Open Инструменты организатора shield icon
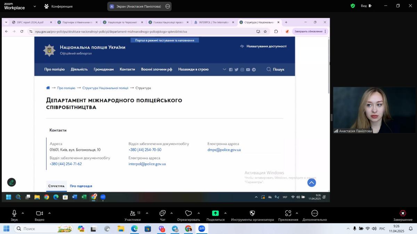The image size is (417, 234). coord(252,213)
